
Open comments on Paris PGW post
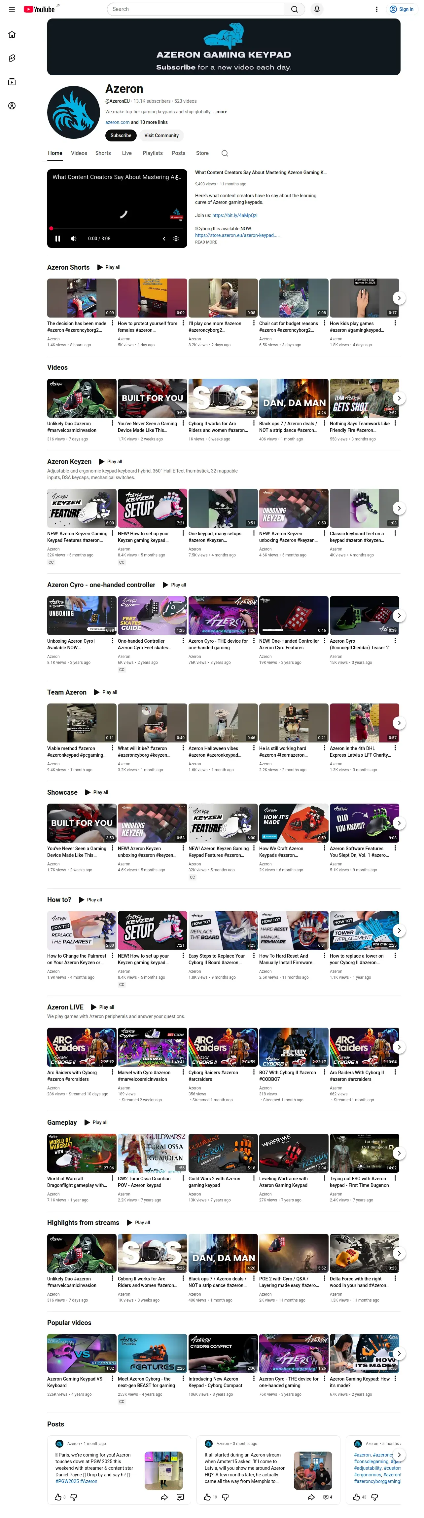pyautogui.click(x=180, y=1497)
